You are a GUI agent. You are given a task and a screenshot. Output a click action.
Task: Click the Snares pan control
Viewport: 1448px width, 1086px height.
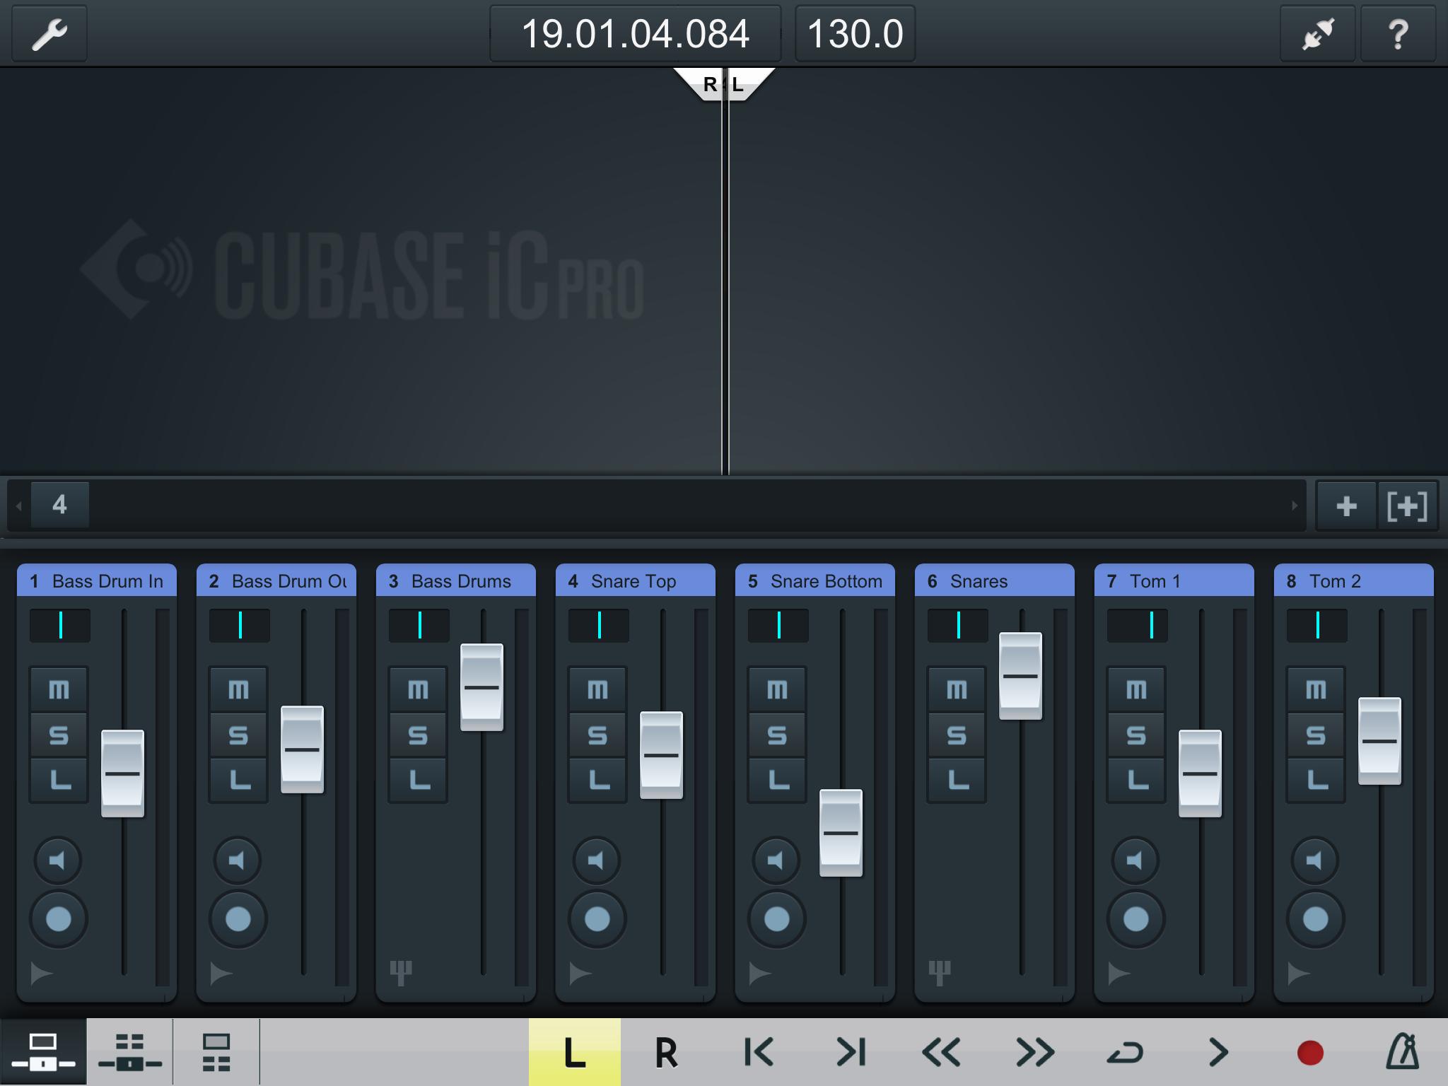click(x=957, y=625)
